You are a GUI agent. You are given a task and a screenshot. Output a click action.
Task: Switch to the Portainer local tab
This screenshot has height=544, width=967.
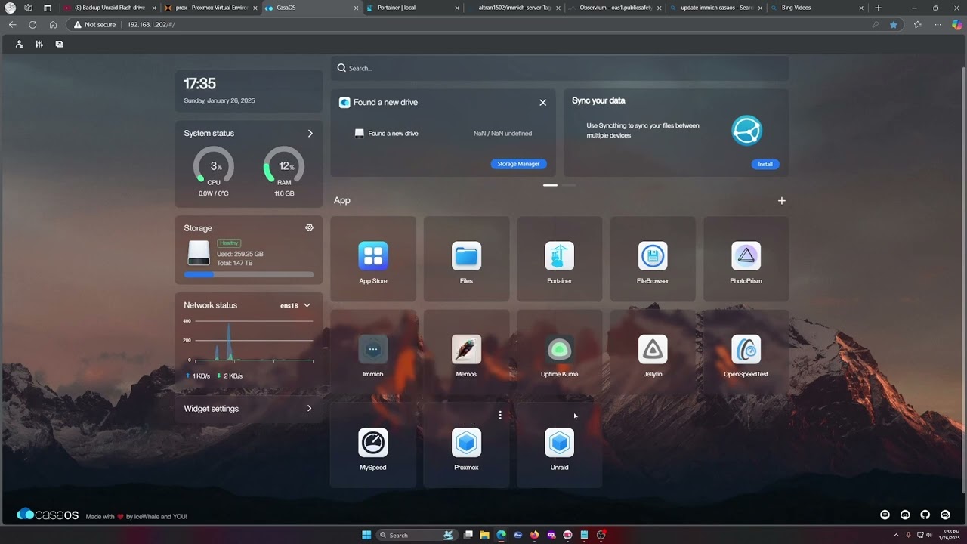point(412,8)
